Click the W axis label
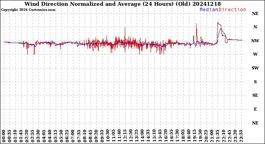265x144 pixels. tap(255, 54)
